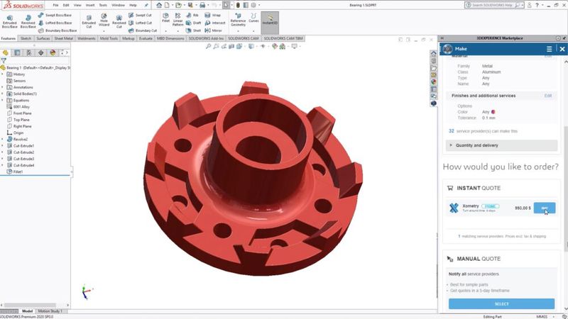This screenshot has width=568, height=319.
Task: Click the Color swatch in finishes
Action: coord(493,111)
